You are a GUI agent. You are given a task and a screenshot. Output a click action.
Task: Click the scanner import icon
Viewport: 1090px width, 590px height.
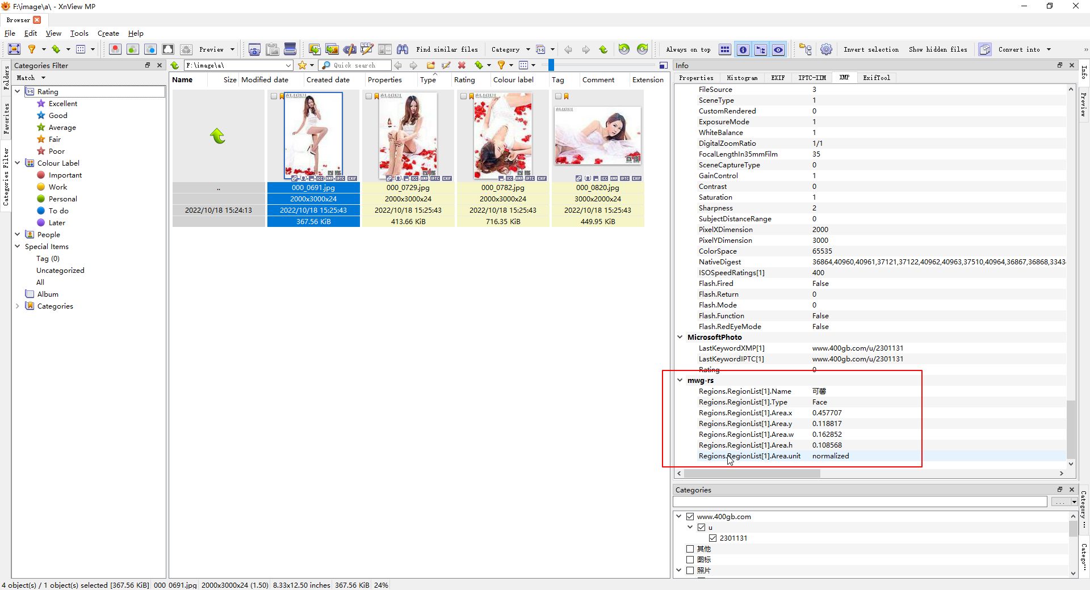click(x=290, y=49)
